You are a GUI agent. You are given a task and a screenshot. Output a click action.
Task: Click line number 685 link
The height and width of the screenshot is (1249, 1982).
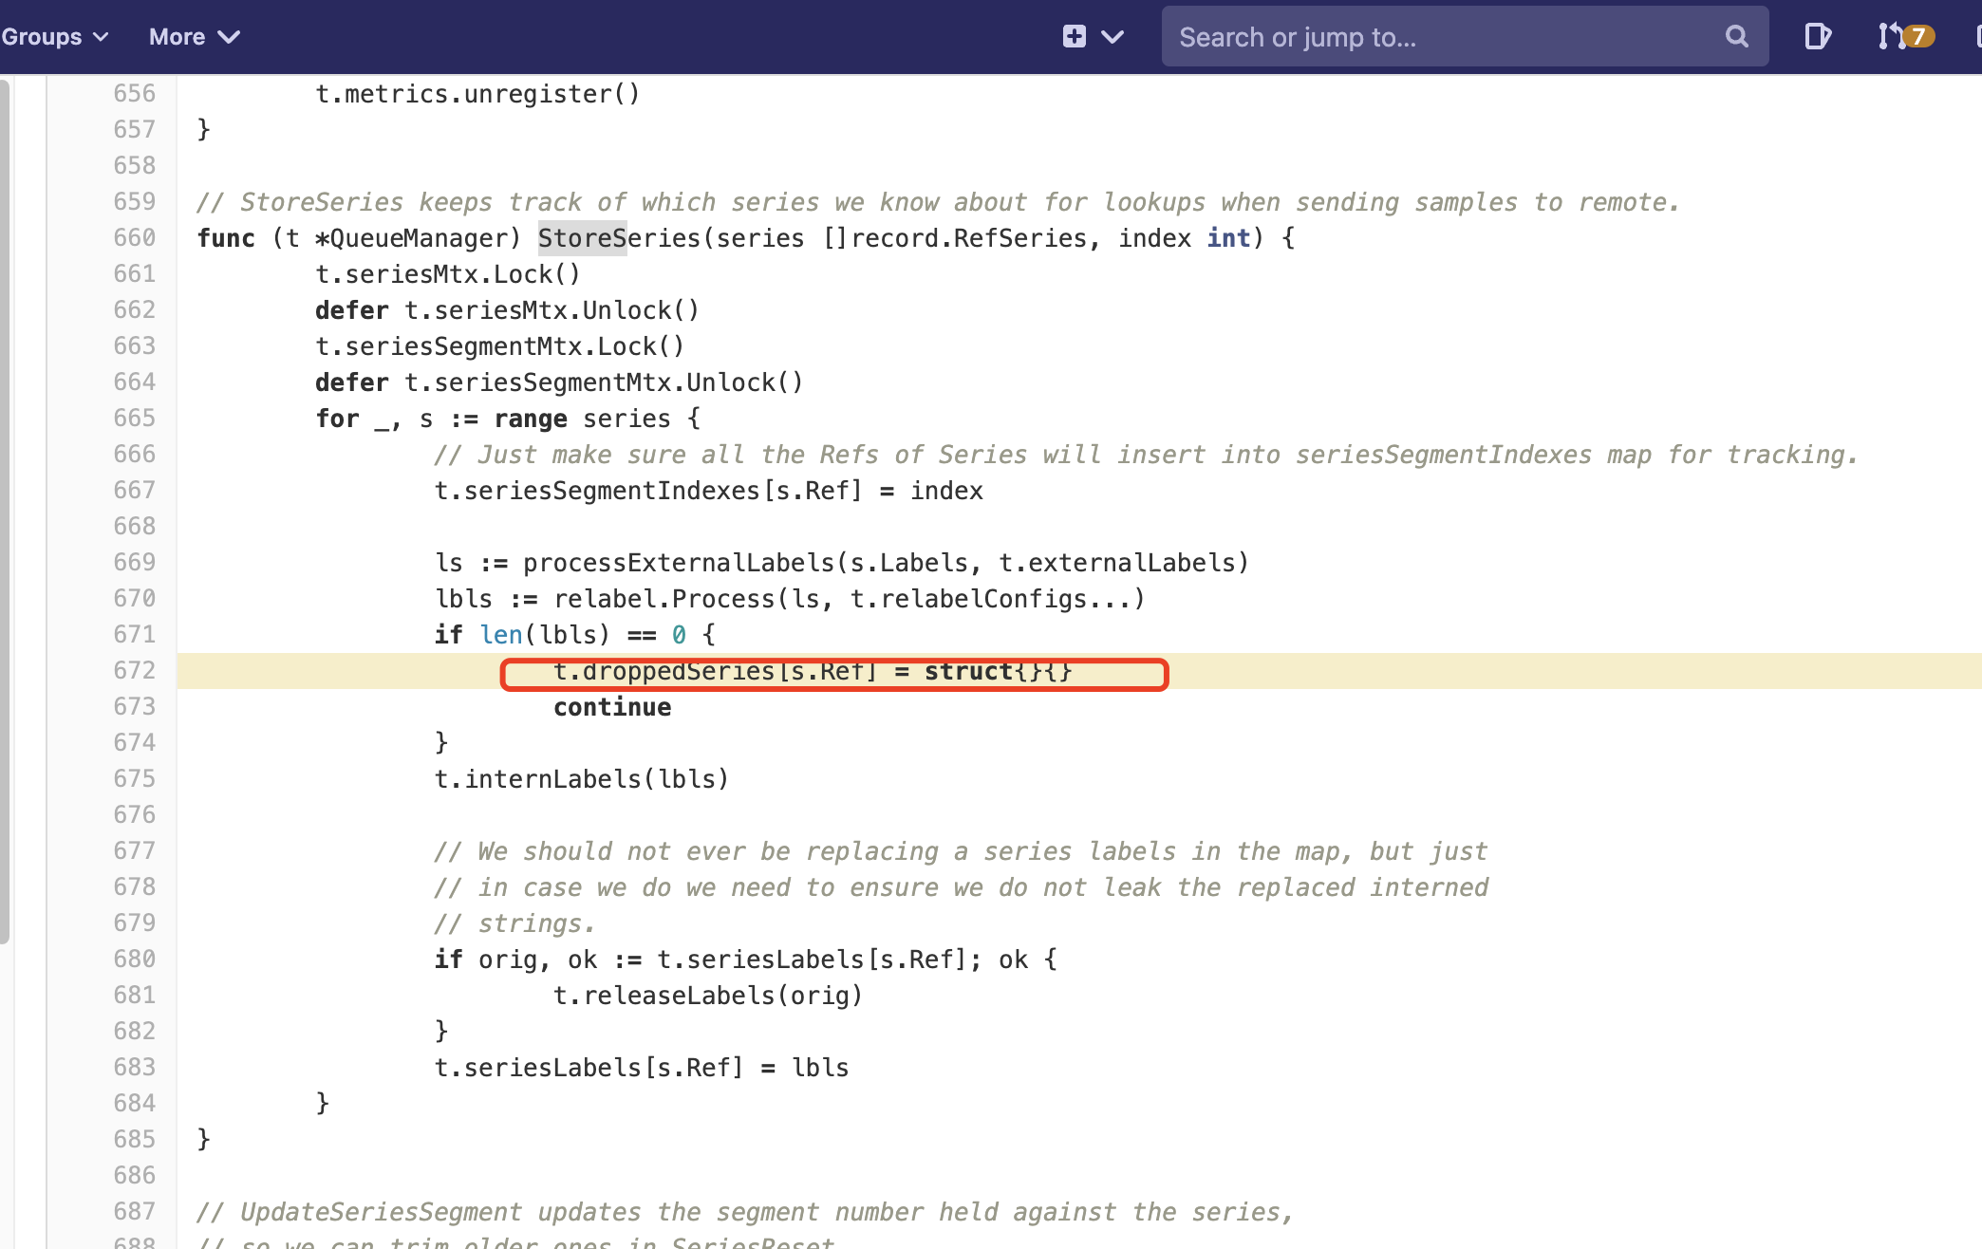(134, 1140)
